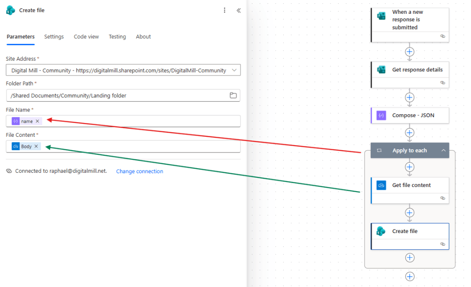This screenshot has height=287, width=471.
Task: Collapse the Apply to each loop
Action: [x=443, y=150]
